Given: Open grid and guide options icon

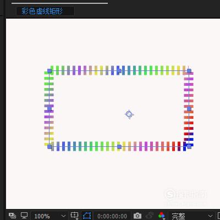Looking at the screenshot, I should [74, 216].
